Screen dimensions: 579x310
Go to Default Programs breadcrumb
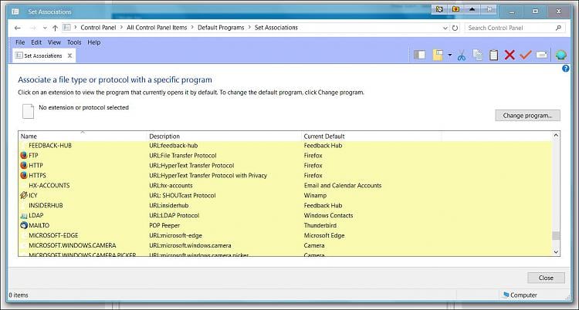tap(221, 28)
